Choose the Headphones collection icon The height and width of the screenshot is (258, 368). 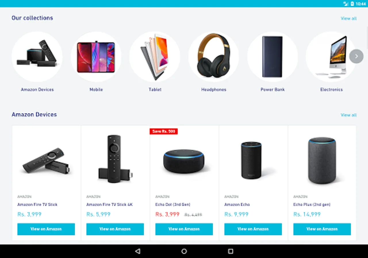(214, 57)
